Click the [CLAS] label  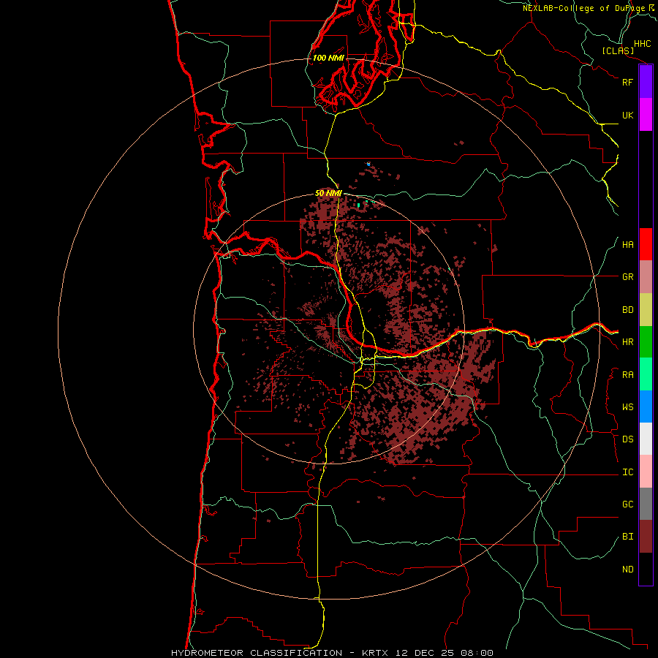618,50
